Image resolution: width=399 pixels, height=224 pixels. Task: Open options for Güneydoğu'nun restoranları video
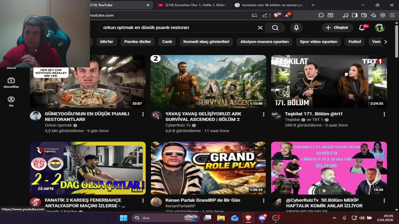143,114
